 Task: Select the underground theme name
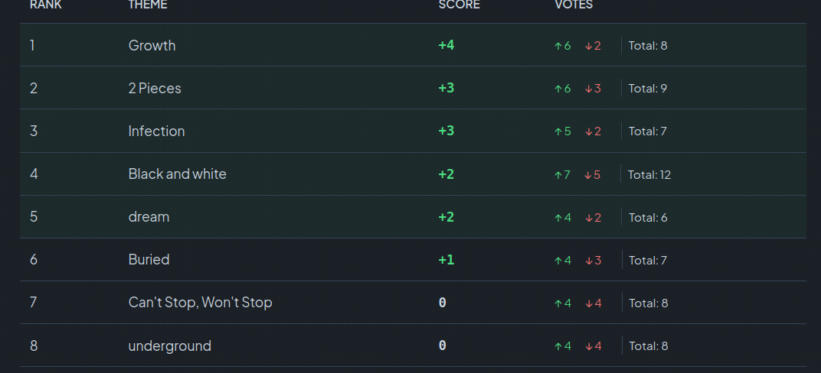pos(169,345)
